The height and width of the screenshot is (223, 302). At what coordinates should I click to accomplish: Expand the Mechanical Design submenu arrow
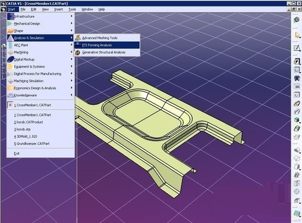pos(71,23)
